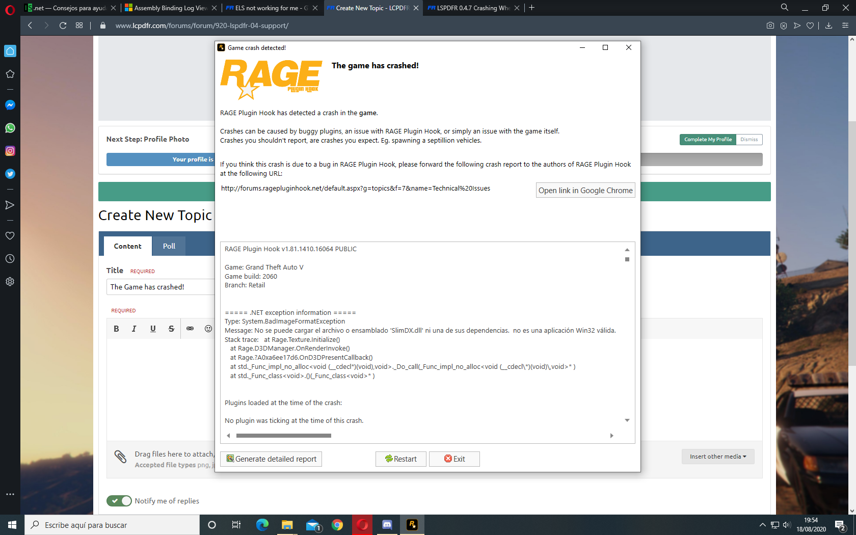The image size is (856, 535).
Task: Open Windows Task View button
Action: [236, 525]
